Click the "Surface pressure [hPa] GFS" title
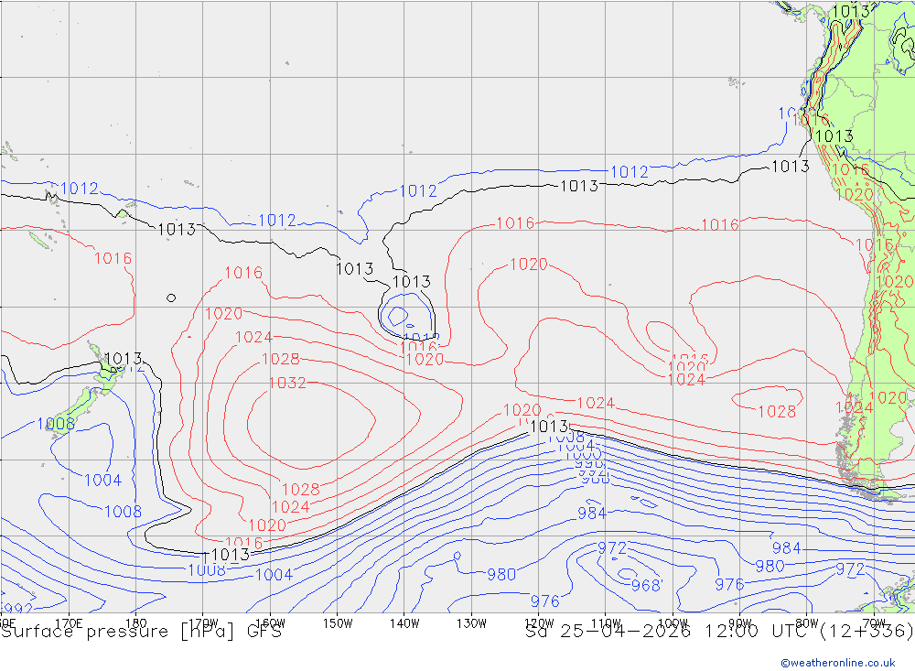Viewport: 915px width, 671px height. [x=141, y=632]
